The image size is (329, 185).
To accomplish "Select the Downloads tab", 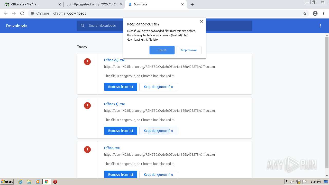I will [156, 4].
